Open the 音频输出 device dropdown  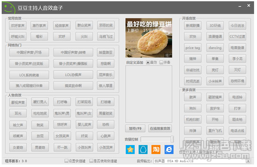[248, 161]
